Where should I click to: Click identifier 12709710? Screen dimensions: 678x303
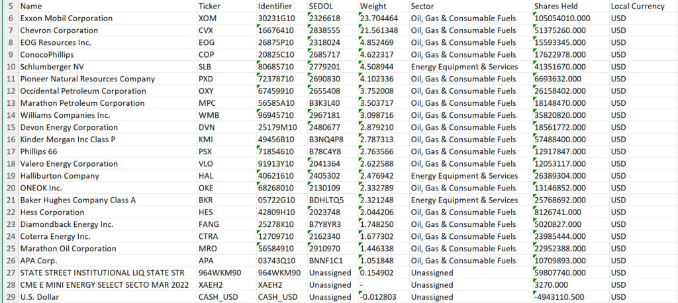click(x=281, y=236)
